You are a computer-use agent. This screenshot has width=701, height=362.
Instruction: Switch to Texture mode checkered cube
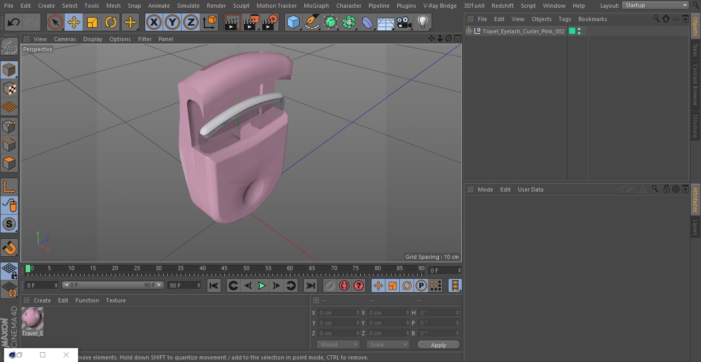[x=9, y=88]
